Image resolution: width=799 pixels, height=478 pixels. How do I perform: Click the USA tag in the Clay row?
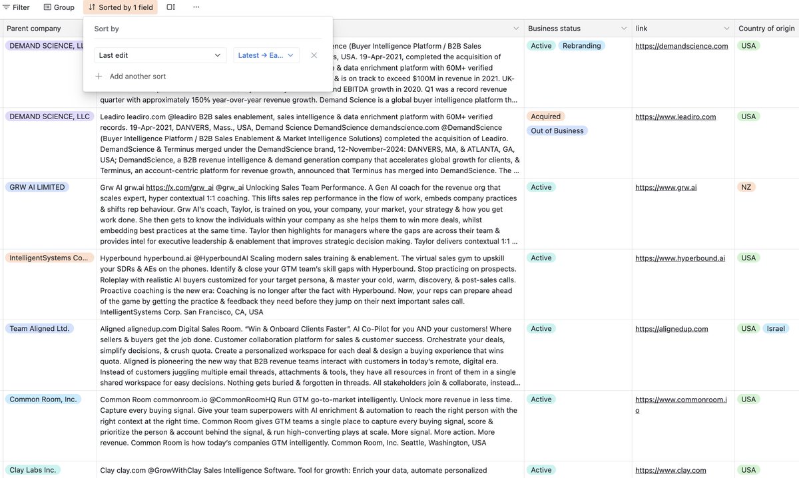click(748, 469)
